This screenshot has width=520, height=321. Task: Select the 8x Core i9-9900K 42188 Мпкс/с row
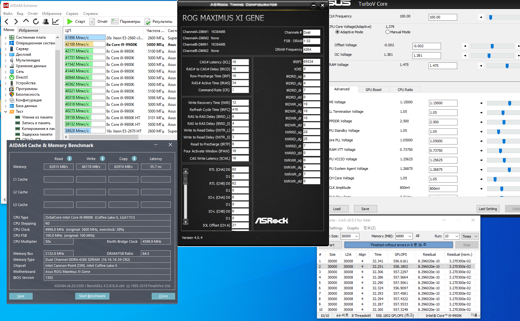click(121, 44)
